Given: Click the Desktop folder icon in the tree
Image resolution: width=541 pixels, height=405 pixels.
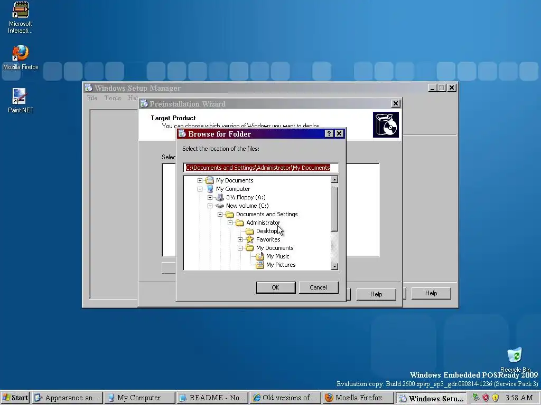Looking at the screenshot, I should (x=250, y=231).
